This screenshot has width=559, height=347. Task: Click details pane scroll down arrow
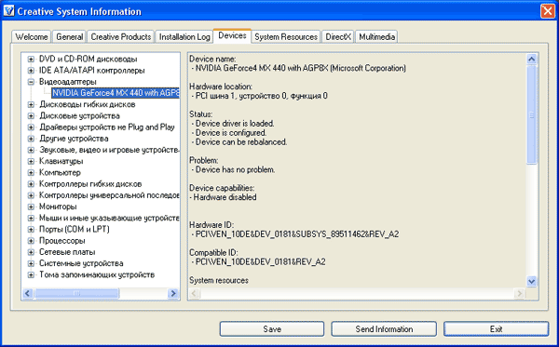[531, 282]
